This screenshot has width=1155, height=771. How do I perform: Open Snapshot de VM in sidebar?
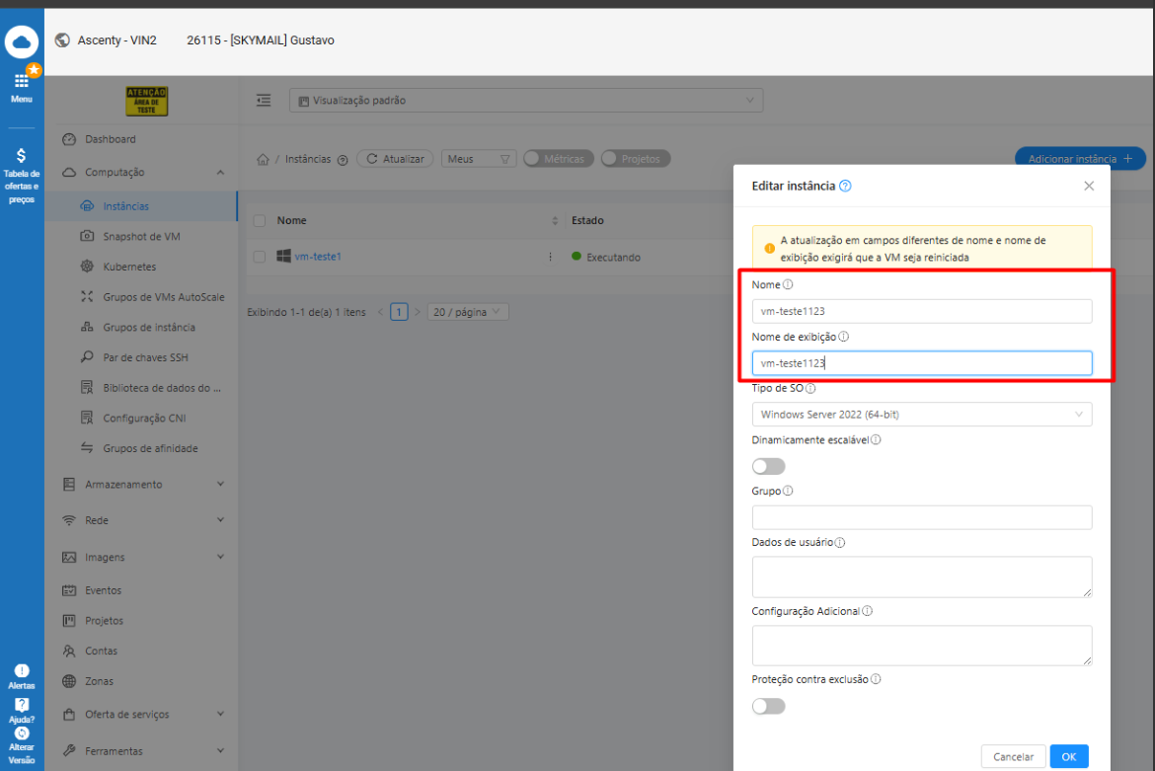(x=141, y=236)
